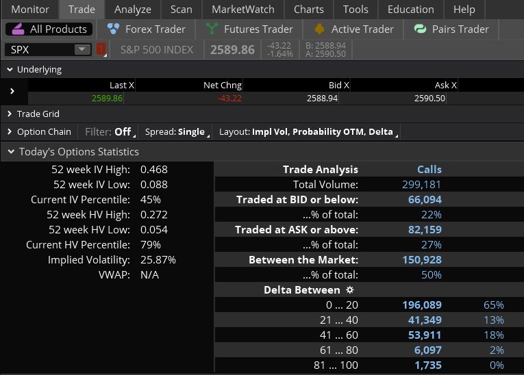Click the S&P 500 INDEX description

[x=157, y=50]
